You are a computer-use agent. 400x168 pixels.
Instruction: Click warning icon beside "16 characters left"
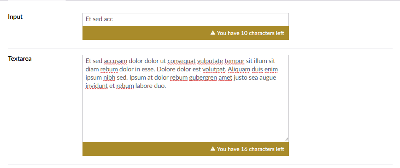[x=213, y=149]
